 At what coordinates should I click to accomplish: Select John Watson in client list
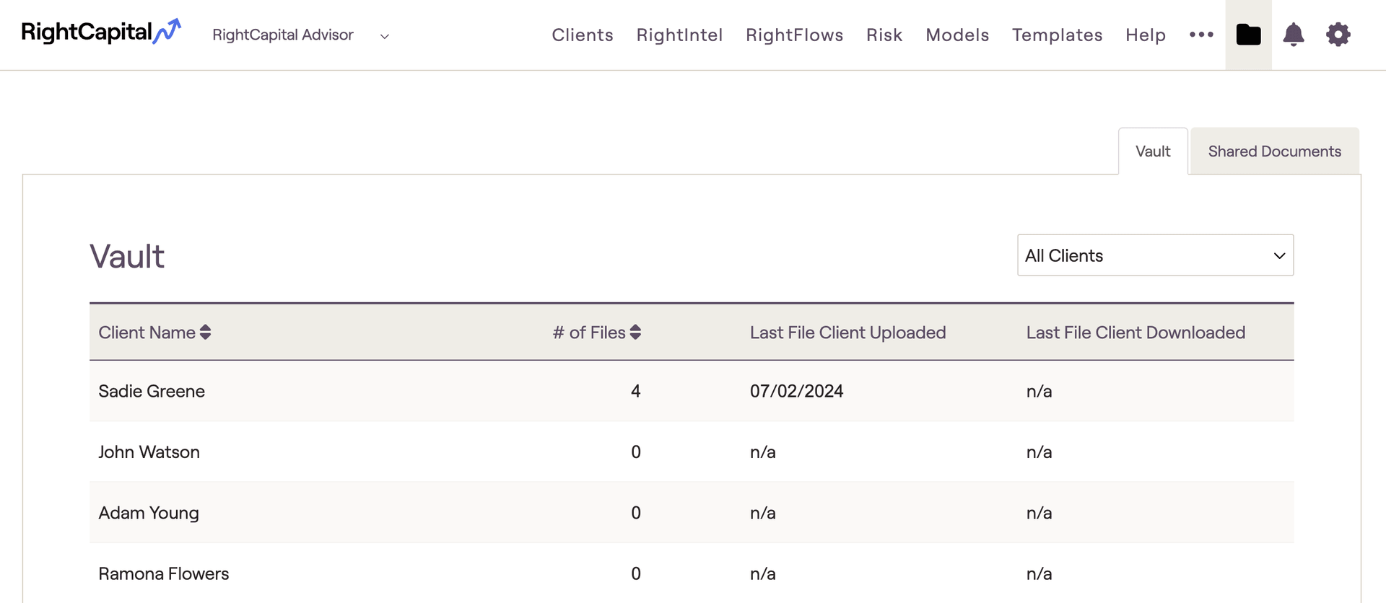coord(149,452)
